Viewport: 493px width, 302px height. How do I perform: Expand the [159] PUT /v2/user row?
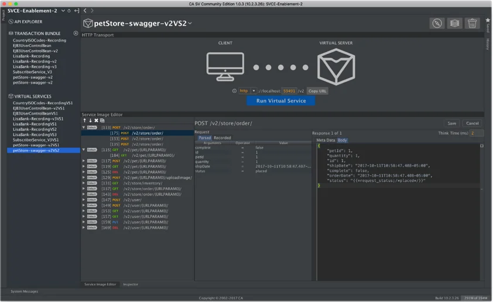tap(84, 222)
